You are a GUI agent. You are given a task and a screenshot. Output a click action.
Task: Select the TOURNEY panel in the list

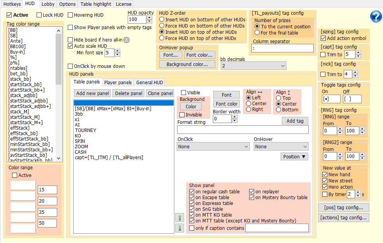coord(85,130)
